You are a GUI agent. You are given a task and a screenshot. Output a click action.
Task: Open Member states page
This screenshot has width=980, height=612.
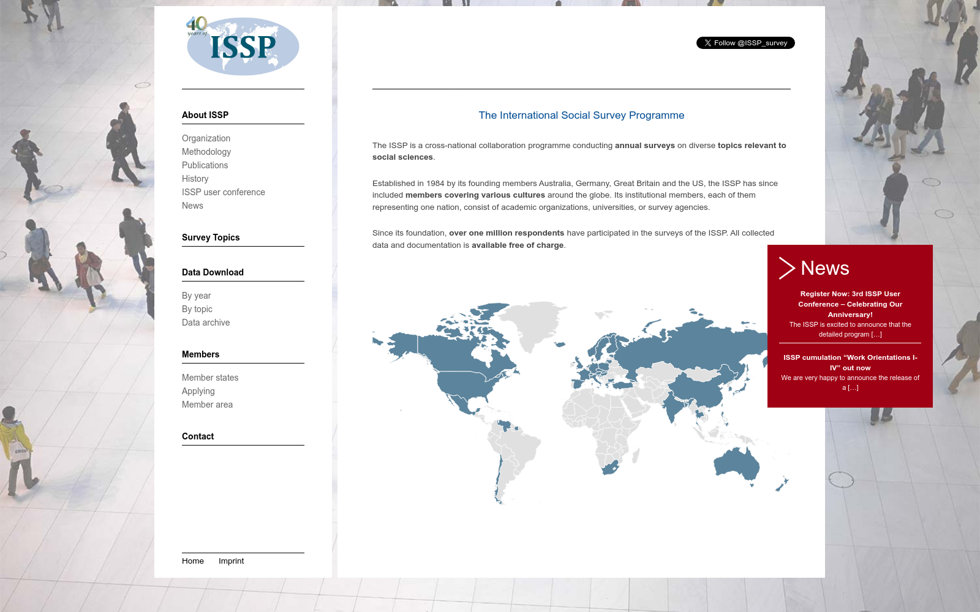[x=210, y=378]
